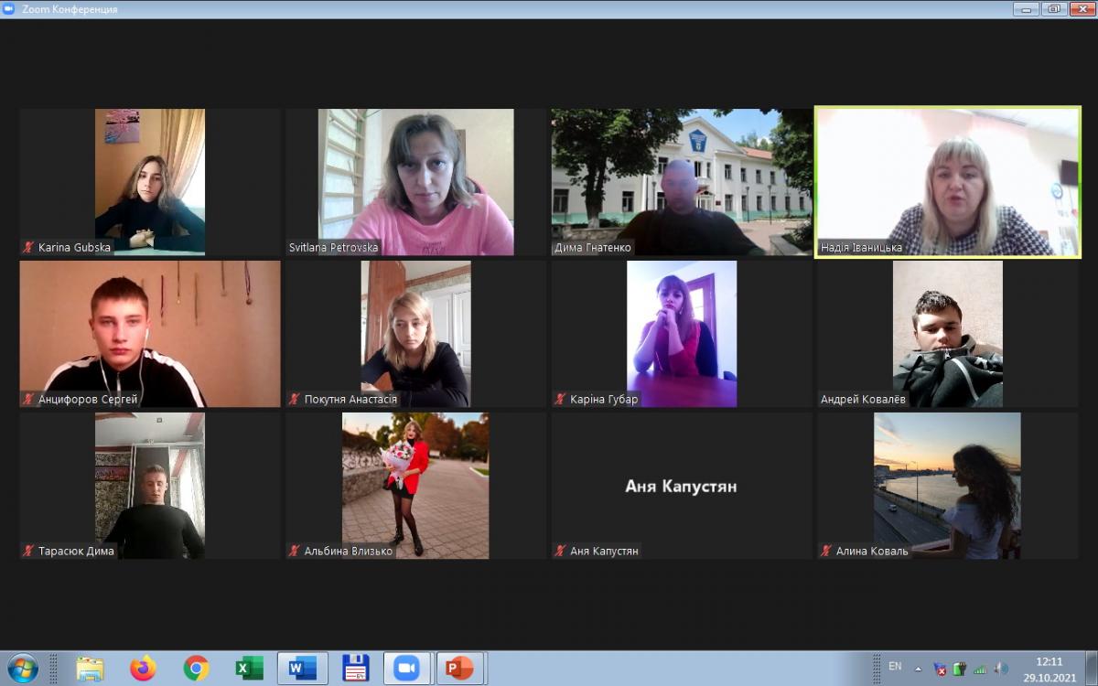The height and width of the screenshot is (686, 1098).
Task: Launch Firefox from the taskbar
Action: pos(143,668)
